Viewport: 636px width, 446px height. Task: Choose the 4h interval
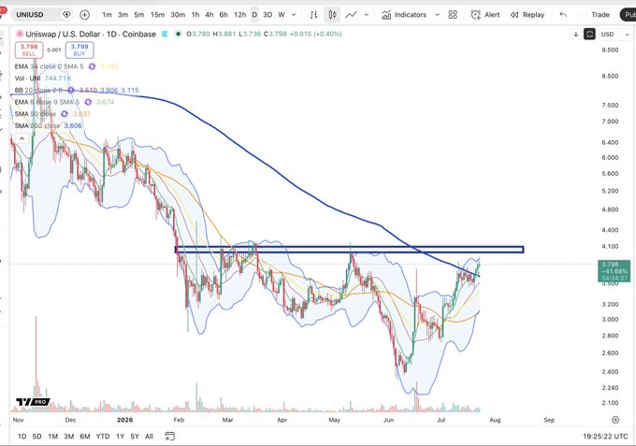tap(210, 15)
